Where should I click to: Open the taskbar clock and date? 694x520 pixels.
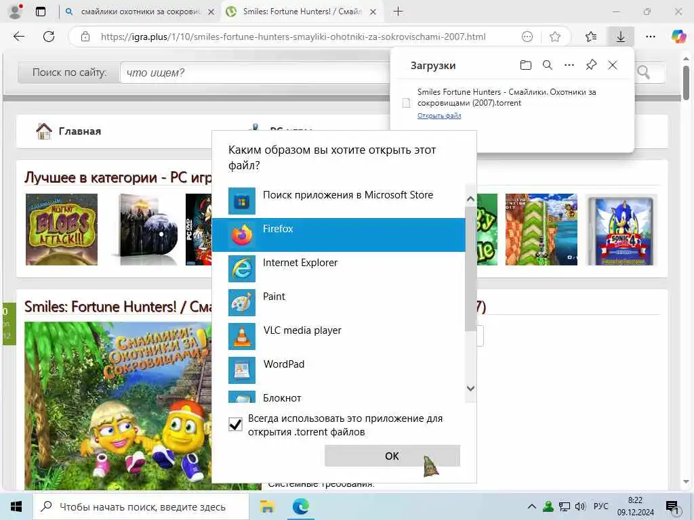pos(636,506)
